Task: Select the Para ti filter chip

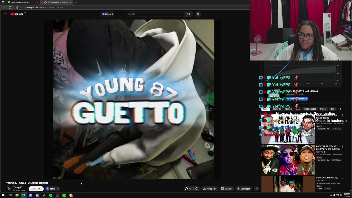Action: (x=323, y=109)
